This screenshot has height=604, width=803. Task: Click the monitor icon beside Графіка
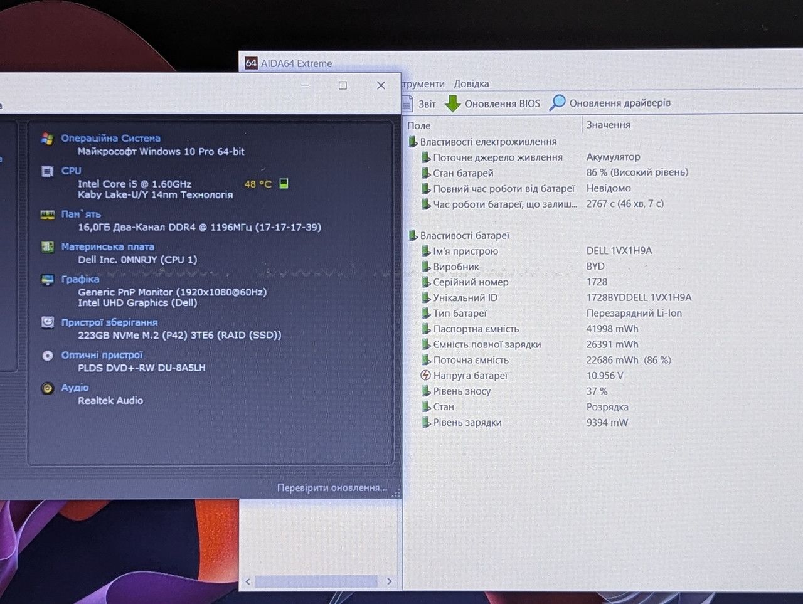[x=48, y=280]
